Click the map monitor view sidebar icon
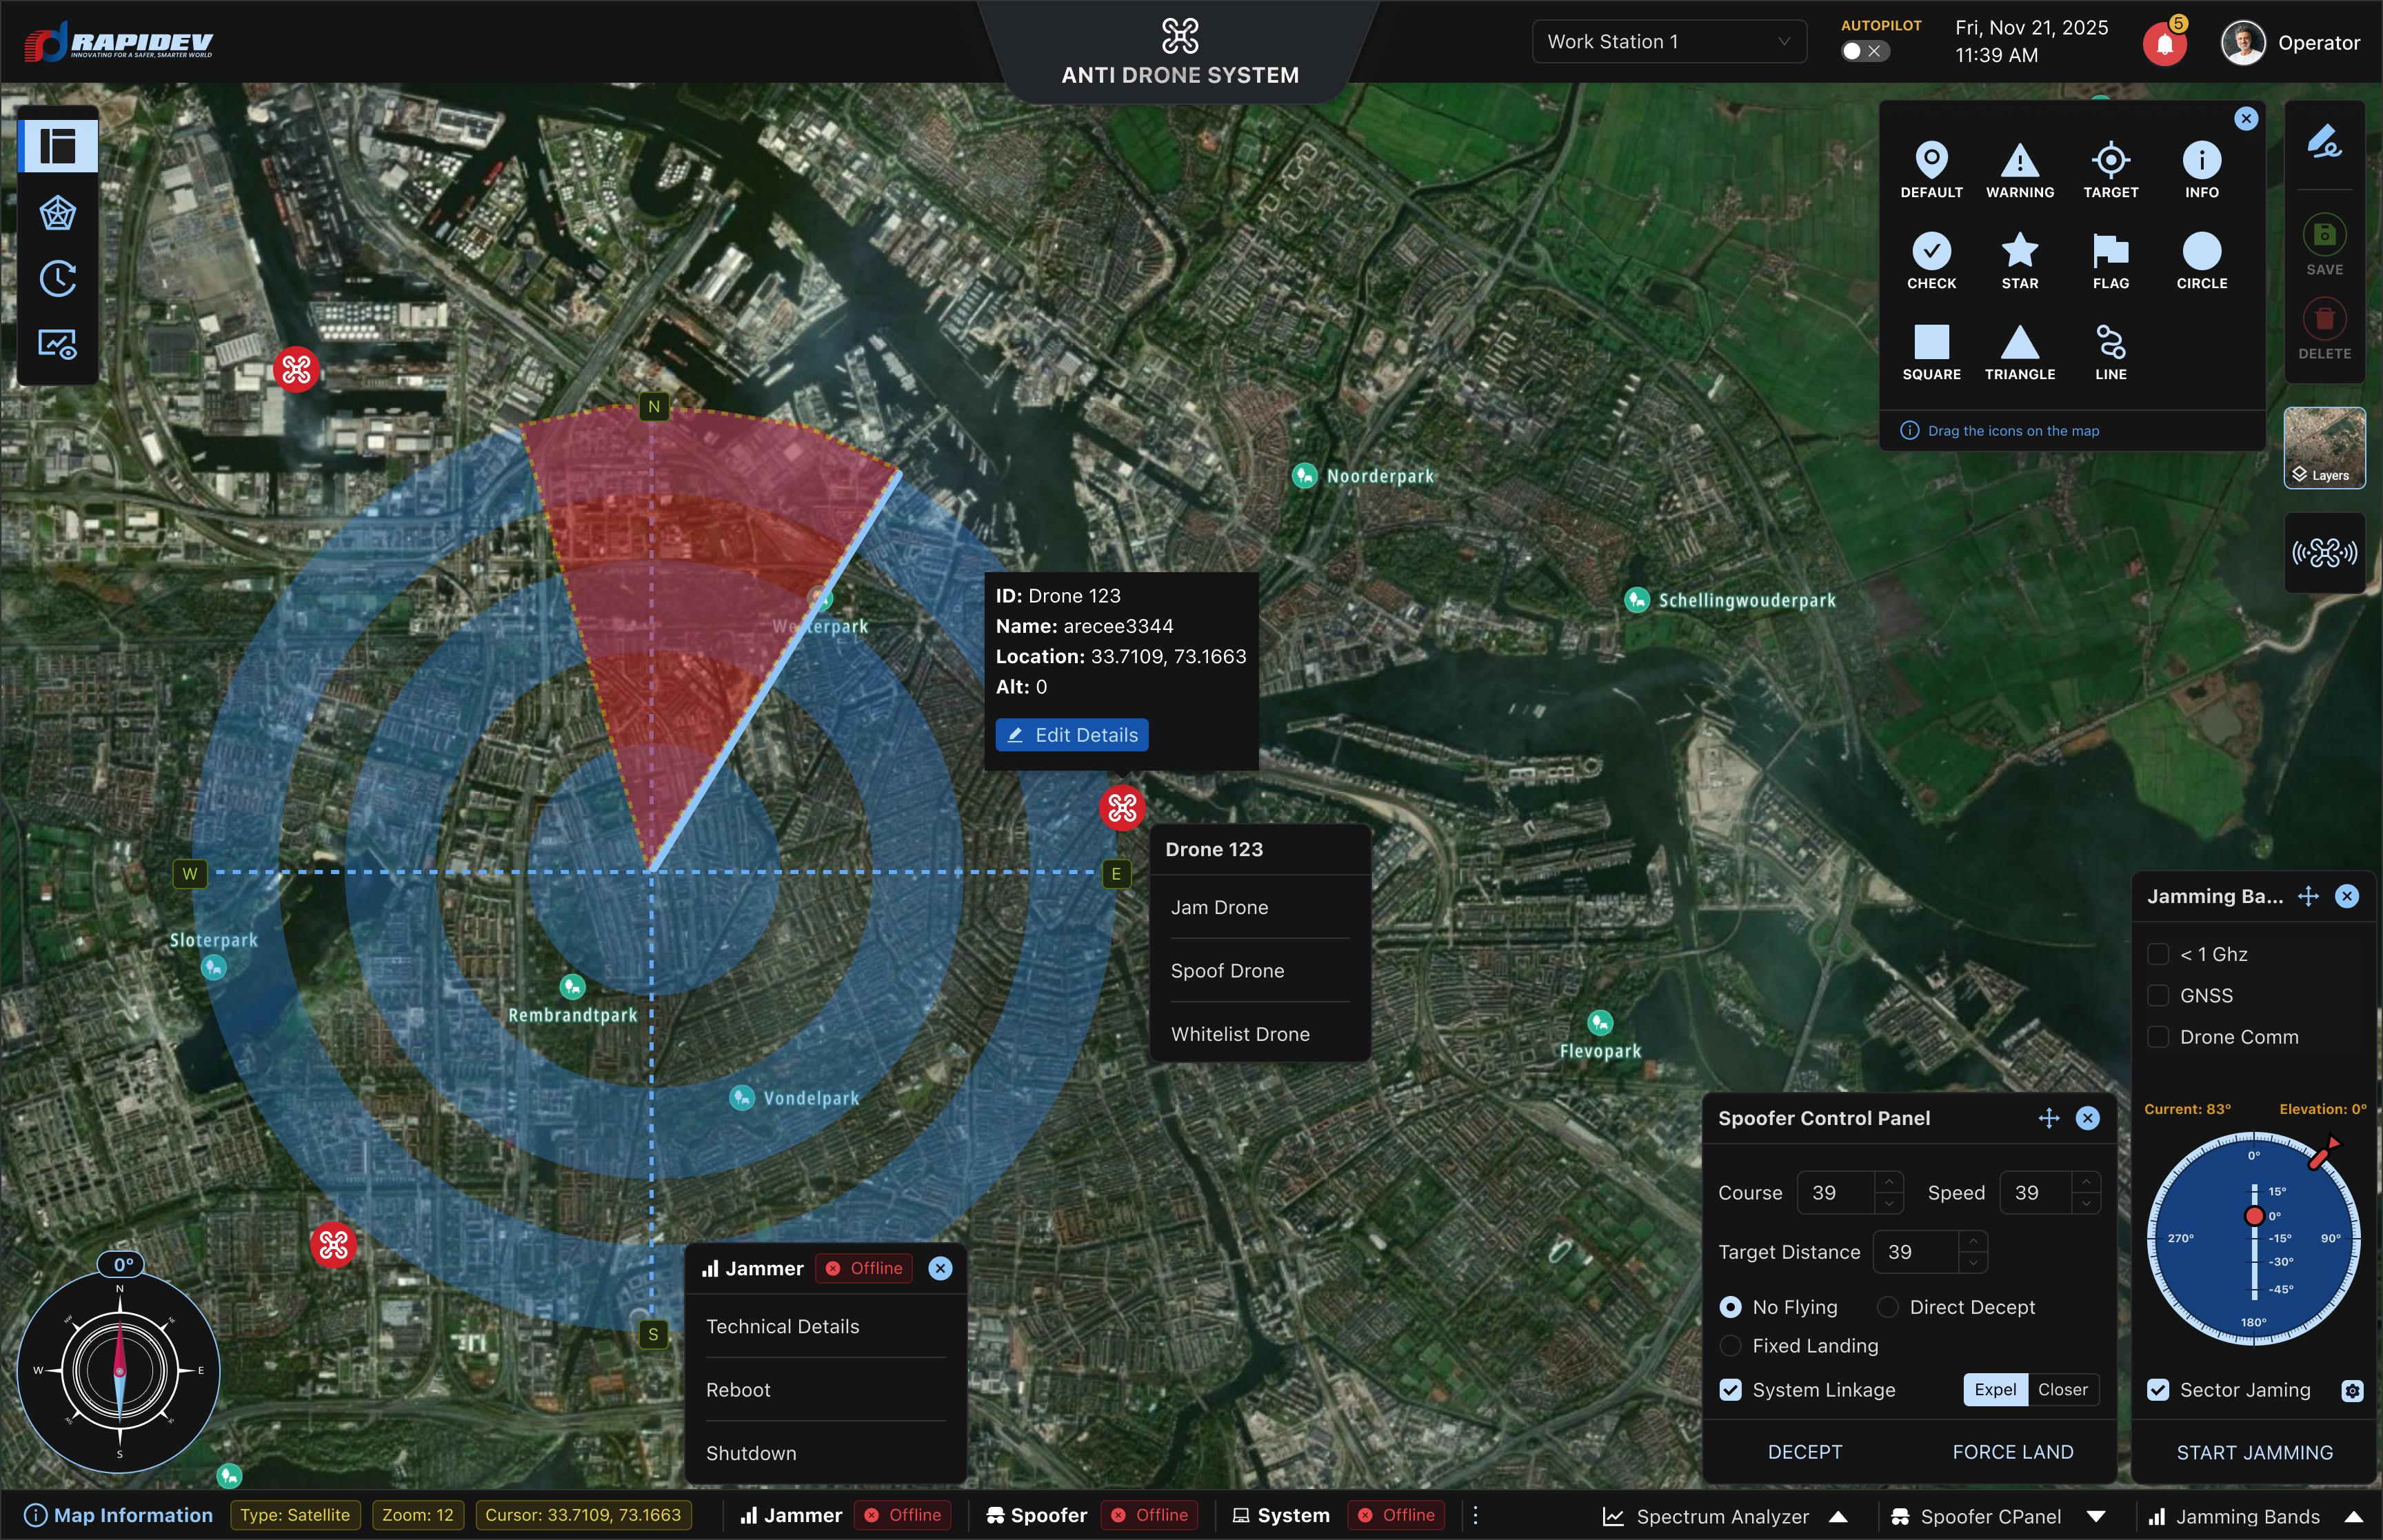The height and width of the screenshot is (1540, 2383). point(58,344)
